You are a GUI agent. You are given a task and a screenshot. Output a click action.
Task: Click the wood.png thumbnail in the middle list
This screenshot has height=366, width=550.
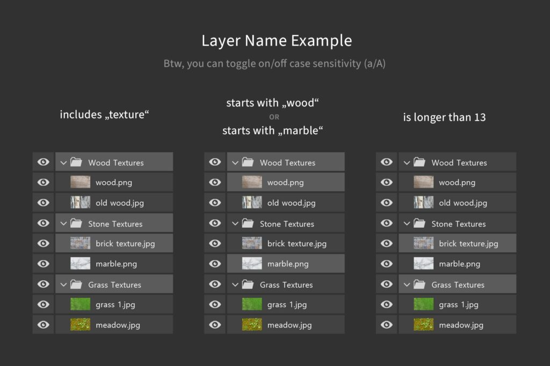[251, 182]
